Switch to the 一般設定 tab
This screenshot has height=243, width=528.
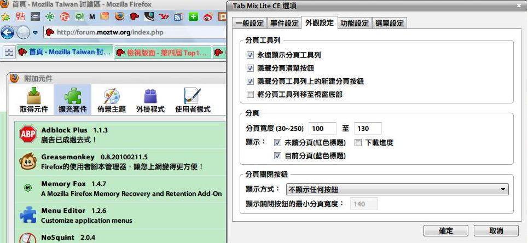click(249, 23)
